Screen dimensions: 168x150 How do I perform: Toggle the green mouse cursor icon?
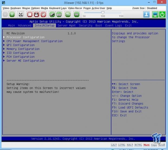click(52, 14)
